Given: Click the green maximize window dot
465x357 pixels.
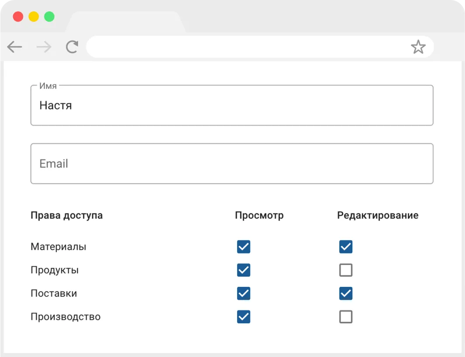Looking at the screenshot, I should coord(49,17).
